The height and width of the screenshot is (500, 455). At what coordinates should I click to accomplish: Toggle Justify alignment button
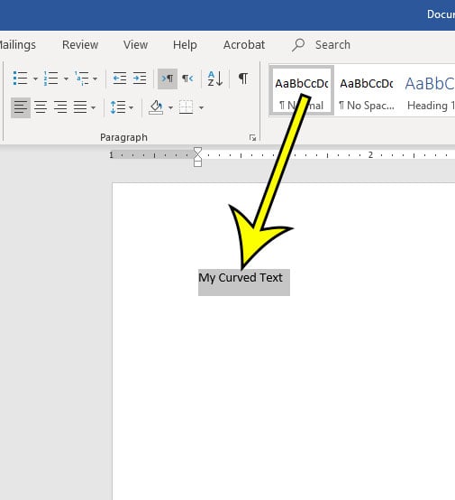tap(80, 107)
